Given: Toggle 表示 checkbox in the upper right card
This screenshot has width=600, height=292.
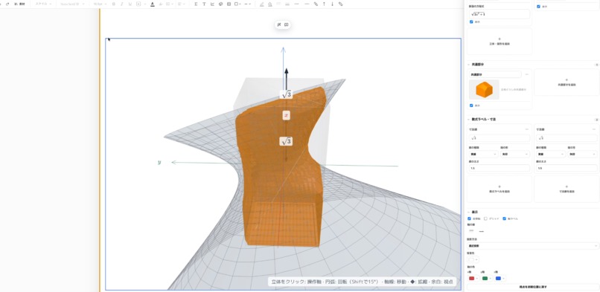Looking at the screenshot, I should pyautogui.click(x=539, y=7).
